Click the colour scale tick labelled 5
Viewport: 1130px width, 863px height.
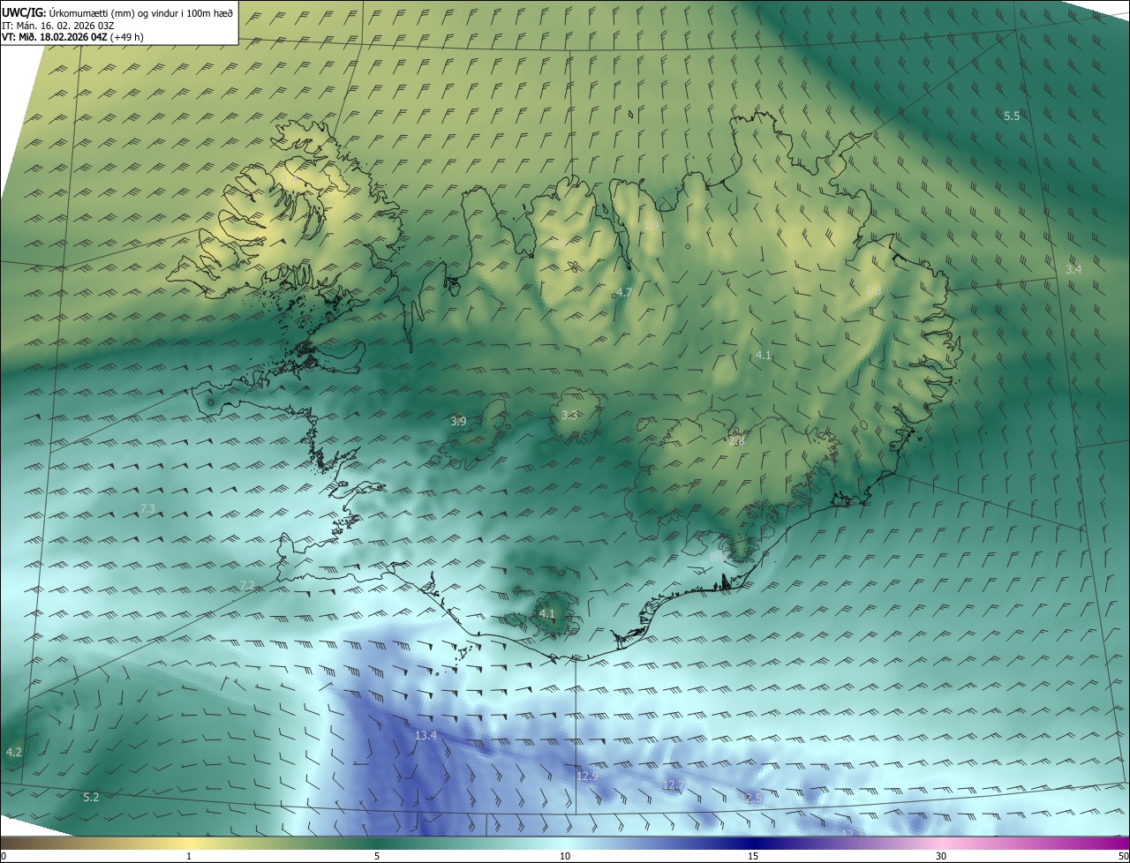(x=377, y=856)
